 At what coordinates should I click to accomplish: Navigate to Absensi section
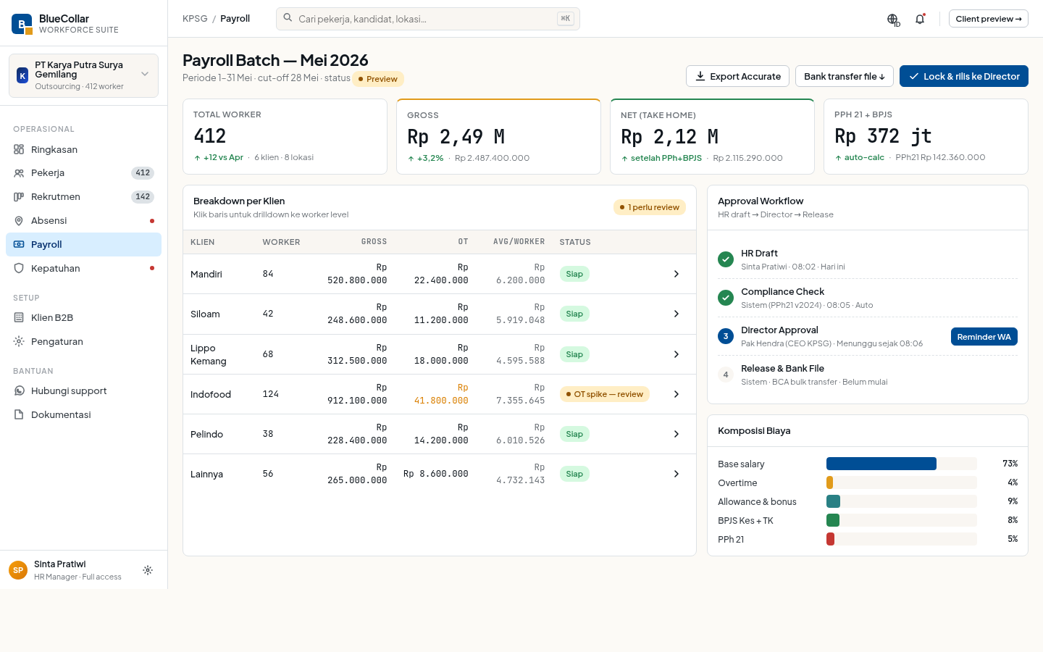pyautogui.click(x=83, y=221)
